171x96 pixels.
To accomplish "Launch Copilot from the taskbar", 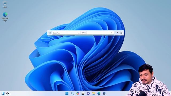I will (78, 93).
